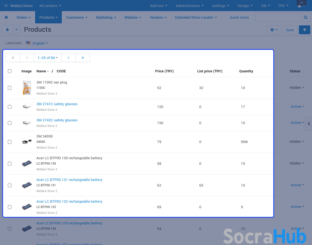312x245 pixels.
Task: Open 3M 2741C safety glasses product link
Action: 57,104
